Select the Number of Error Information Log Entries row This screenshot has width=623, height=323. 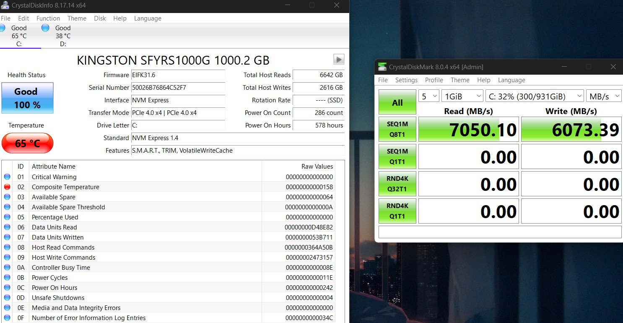169,318
